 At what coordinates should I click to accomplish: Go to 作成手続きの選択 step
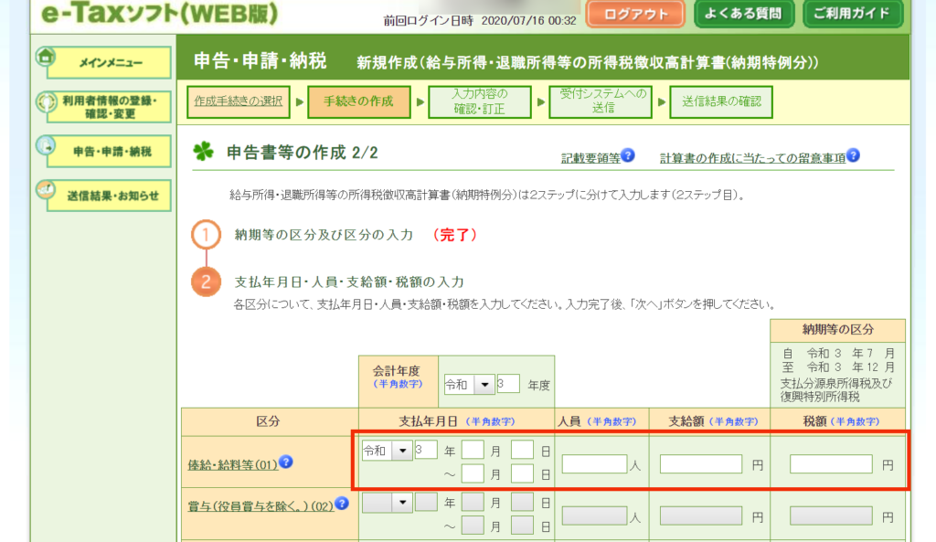pos(239,101)
